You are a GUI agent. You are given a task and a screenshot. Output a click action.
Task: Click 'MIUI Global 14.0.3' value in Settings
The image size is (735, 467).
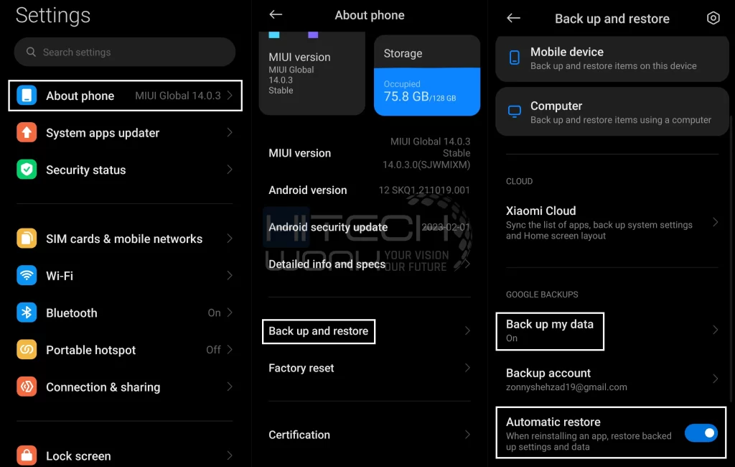[178, 96]
